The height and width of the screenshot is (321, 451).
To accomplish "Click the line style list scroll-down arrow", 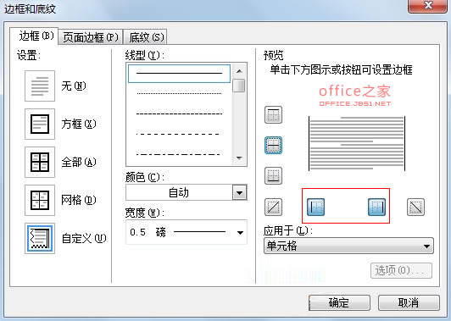I will [x=239, y=158].
